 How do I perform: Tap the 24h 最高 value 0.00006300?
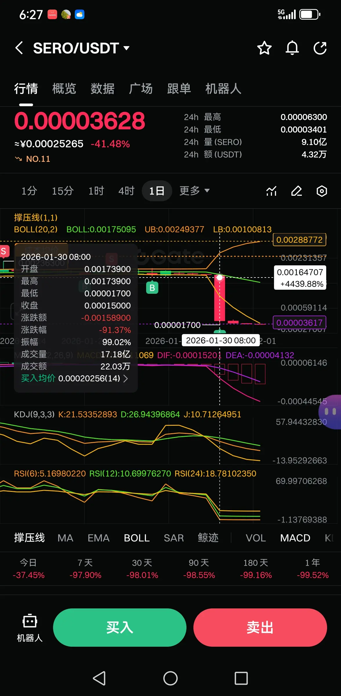(x=304, y=117)
